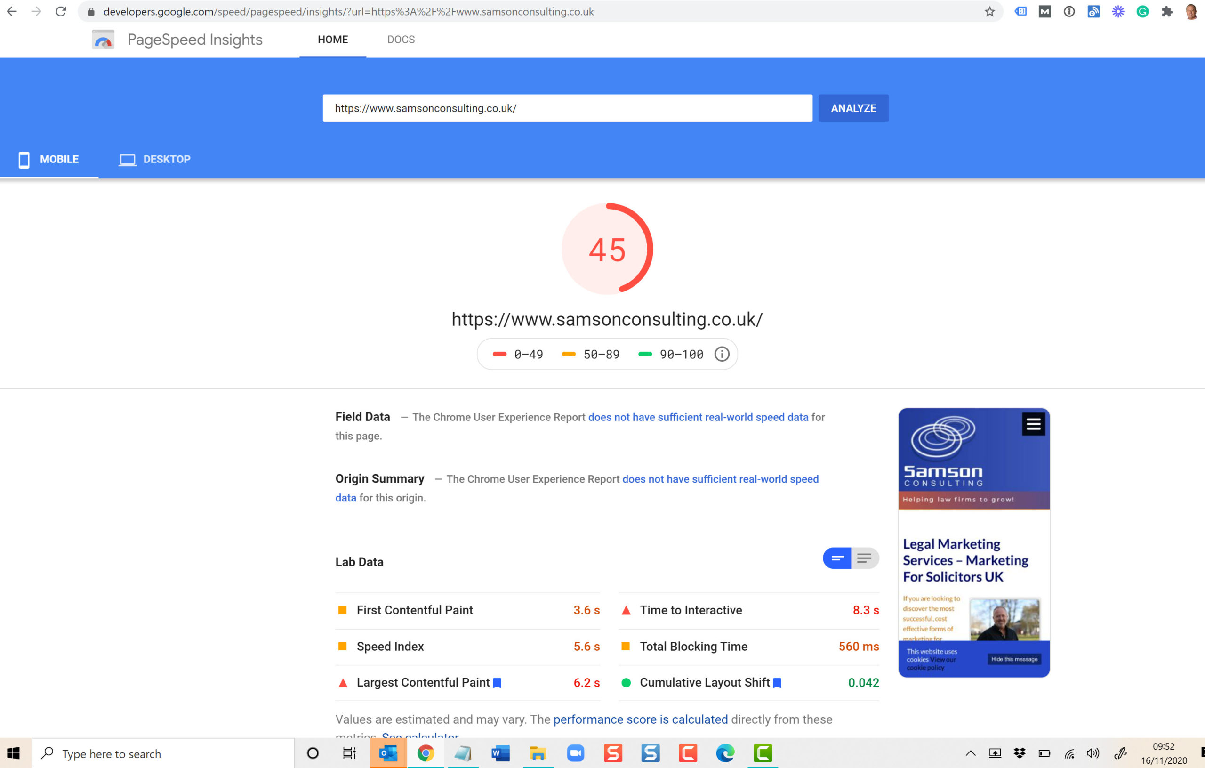Viewport: 1205px width, 768px height.
Task: Click the browser forward arrow
Action: pyautogui.click(x=36, y=11)
